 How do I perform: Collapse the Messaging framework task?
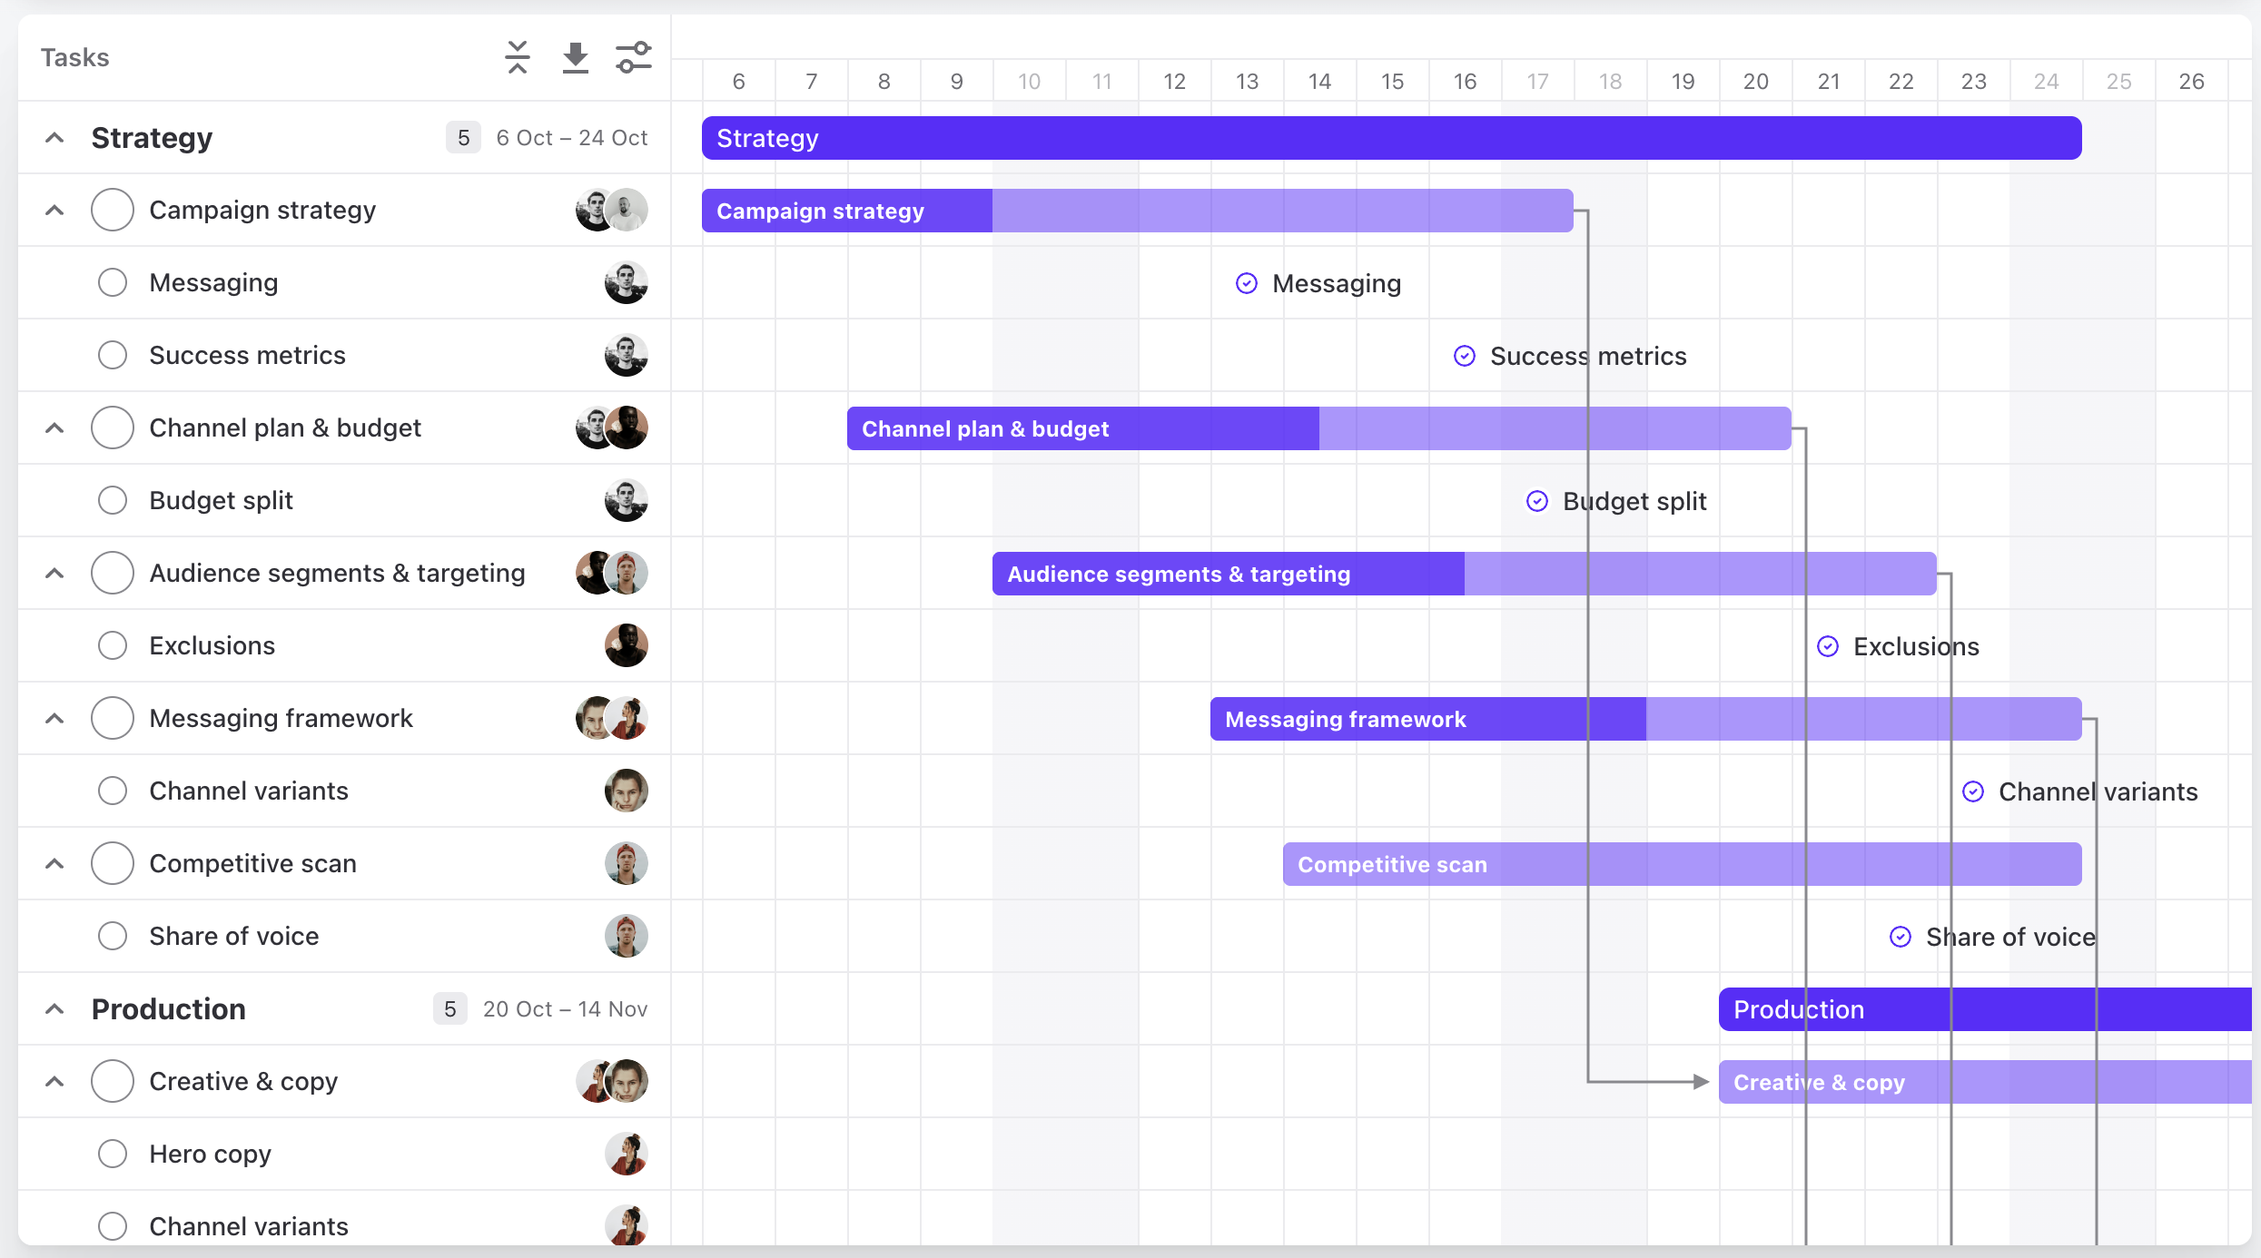pyautogui.click(x=54, y=718)
